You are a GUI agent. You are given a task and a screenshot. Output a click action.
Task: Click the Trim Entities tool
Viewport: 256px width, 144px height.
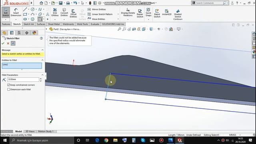point(55,12)
